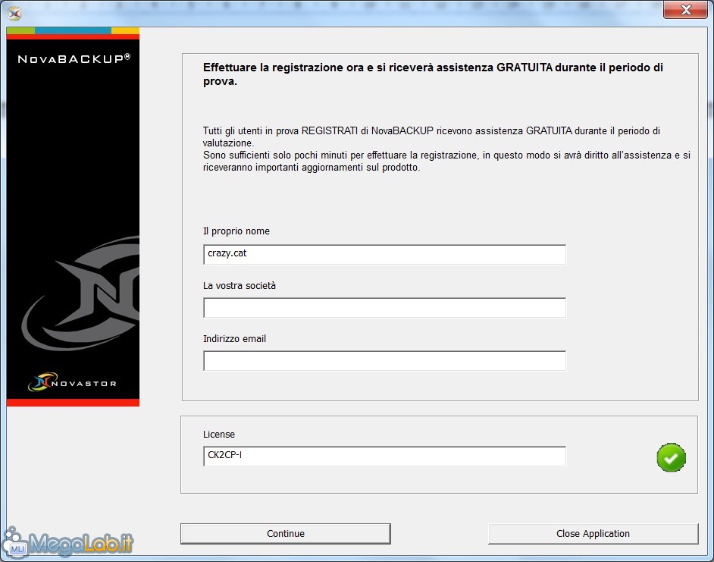This screenshot has width=714, height=562.
Task: Click the 'License' label
Action: (219, 435)
